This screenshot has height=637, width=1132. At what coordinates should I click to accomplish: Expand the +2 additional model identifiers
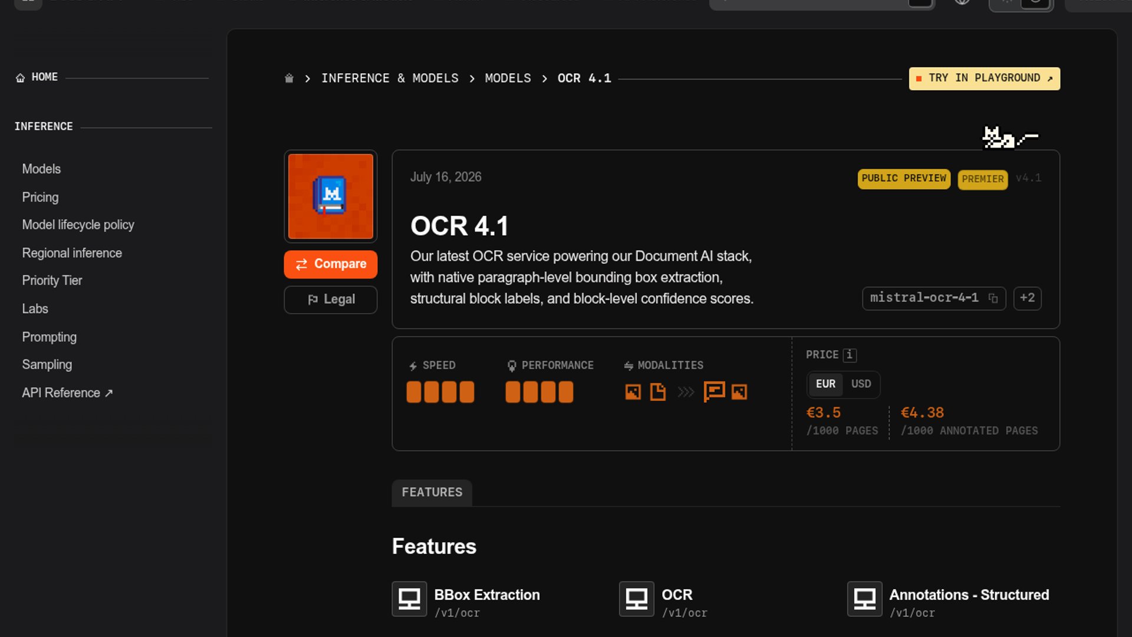1027,298
